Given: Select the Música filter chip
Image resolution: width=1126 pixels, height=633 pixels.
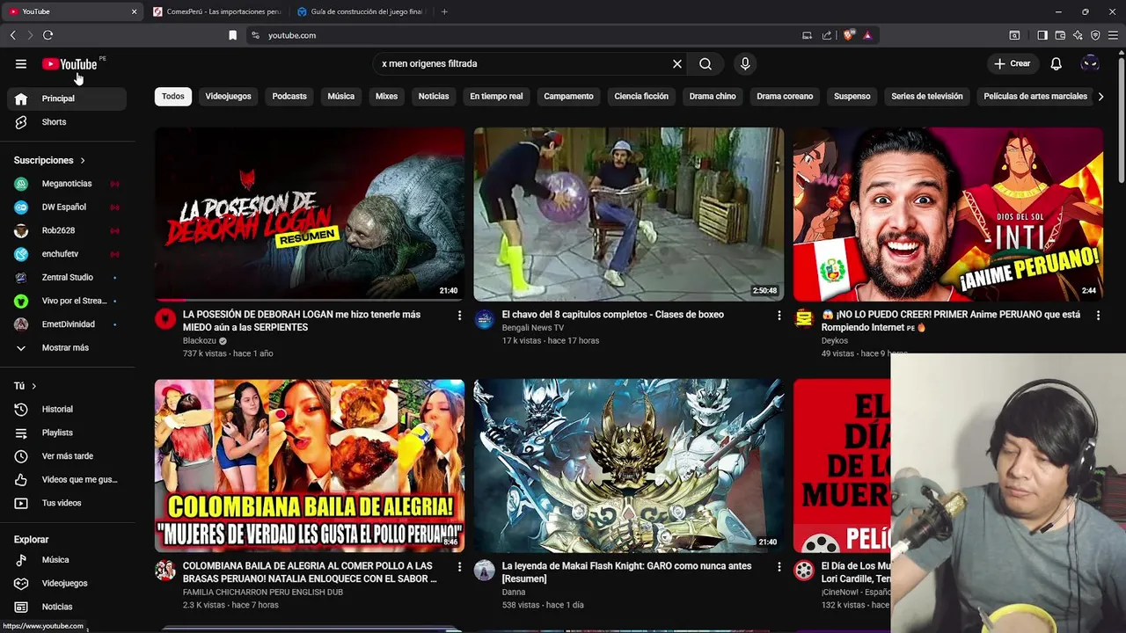Looking at the screenshot, I should coord(341,96).
